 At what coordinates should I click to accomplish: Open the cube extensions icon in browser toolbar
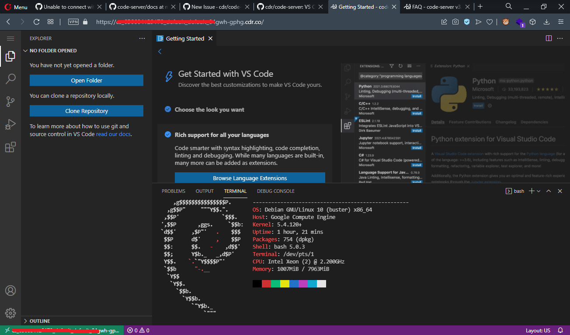(533, 22)
